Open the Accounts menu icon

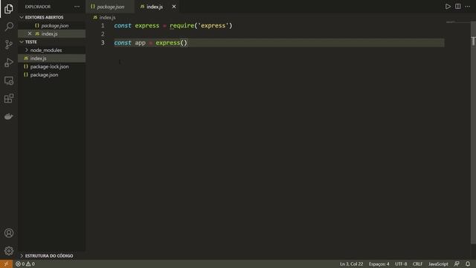8,233
